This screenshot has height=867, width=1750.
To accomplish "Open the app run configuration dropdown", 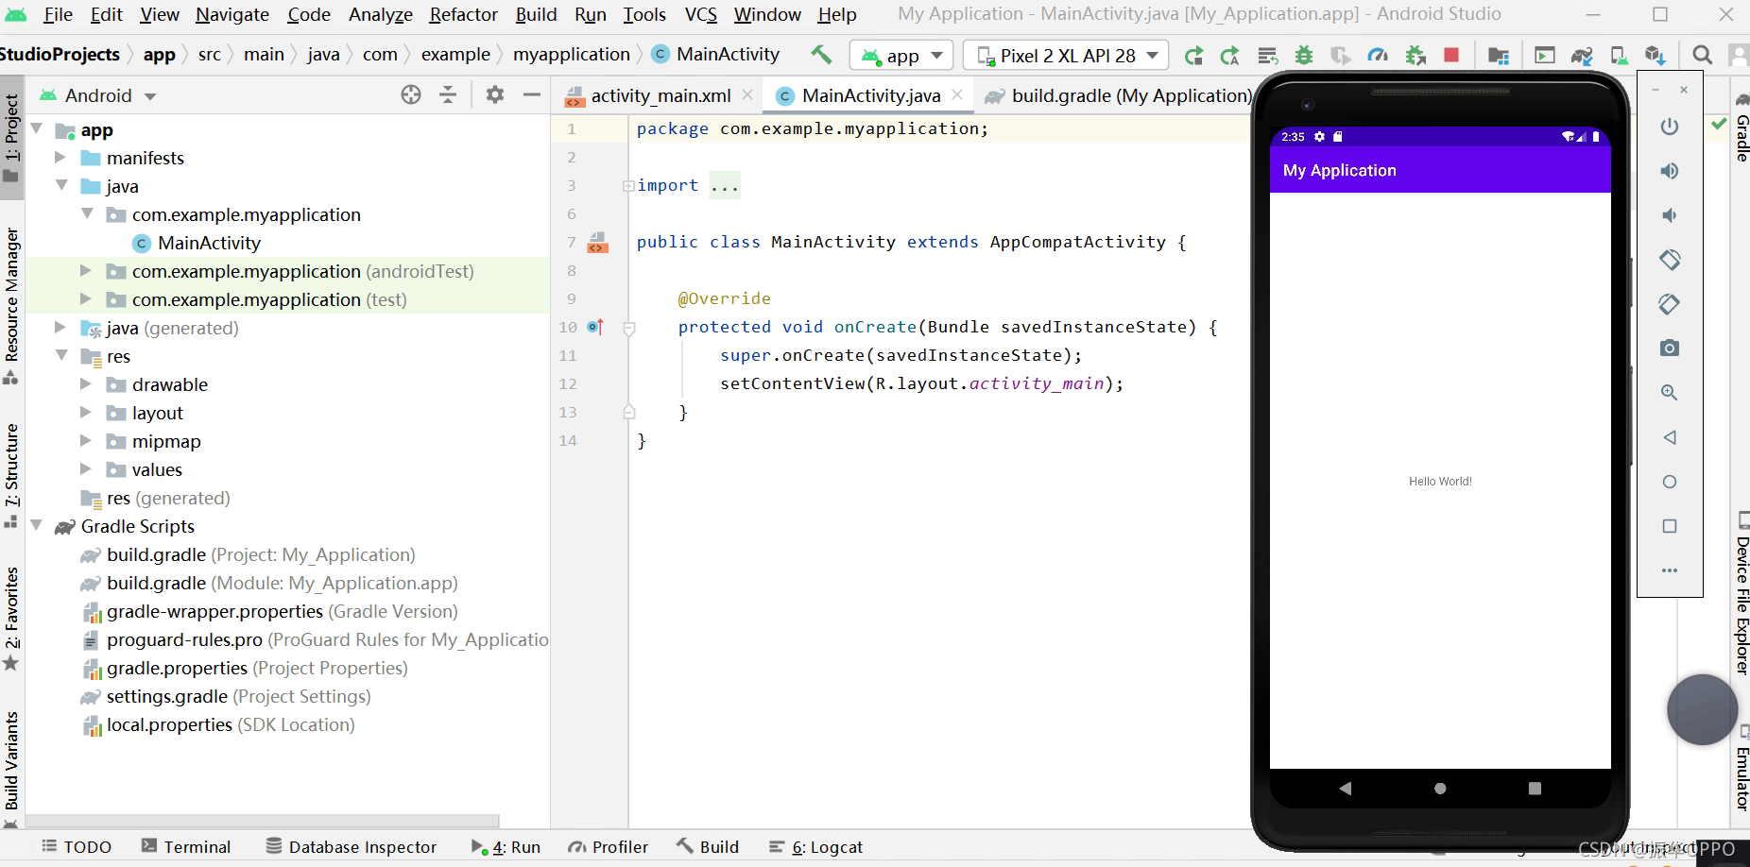I will tap(901, 56).
